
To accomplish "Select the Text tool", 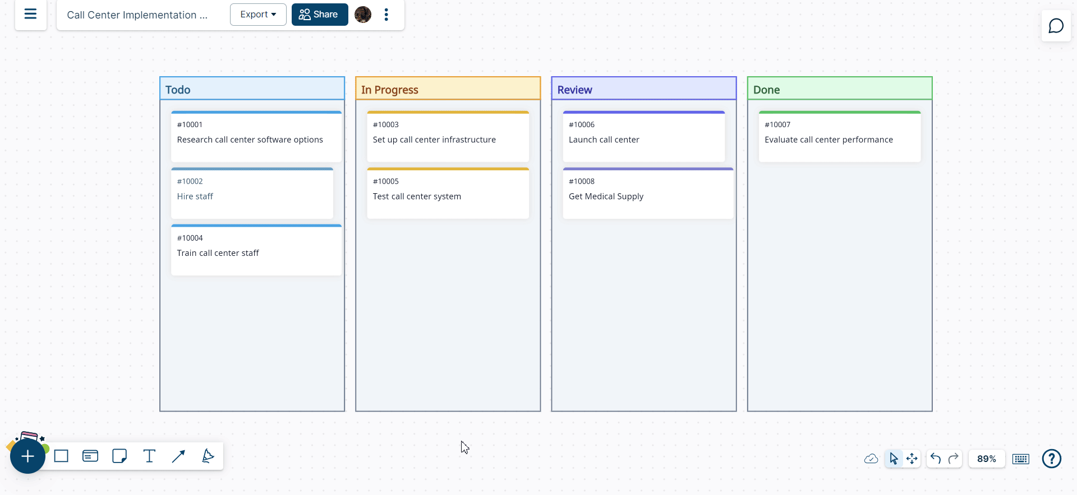I will pos(149,456).
